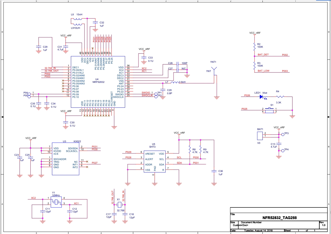The image size is (331, 234).
Task: Click the P04 test point circle
Action: coord(29,94)
